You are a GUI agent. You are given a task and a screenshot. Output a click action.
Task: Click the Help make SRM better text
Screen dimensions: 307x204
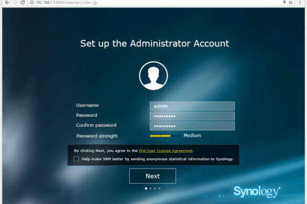[157, 159]
